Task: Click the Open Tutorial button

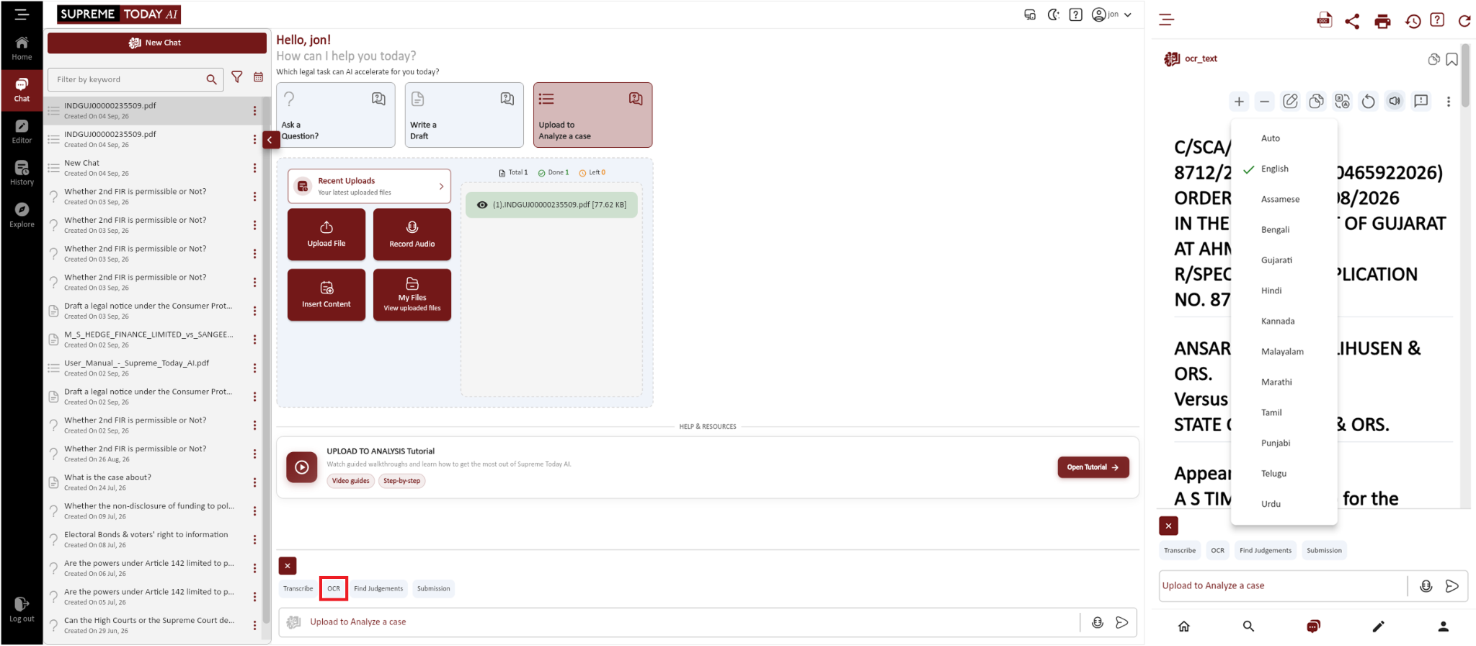Action: coord(1093,467)
